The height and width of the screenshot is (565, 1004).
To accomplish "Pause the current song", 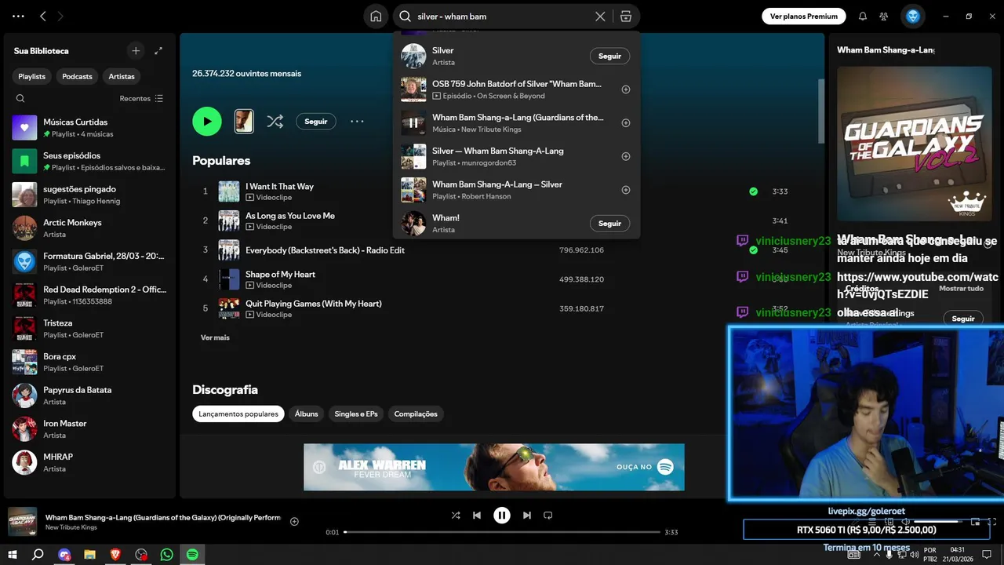I will point(502,516).
